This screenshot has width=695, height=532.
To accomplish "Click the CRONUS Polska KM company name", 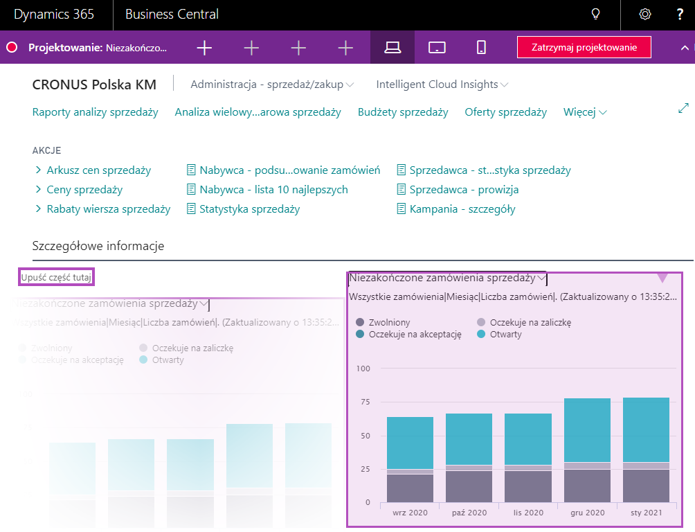I will (x=94, y=85).
